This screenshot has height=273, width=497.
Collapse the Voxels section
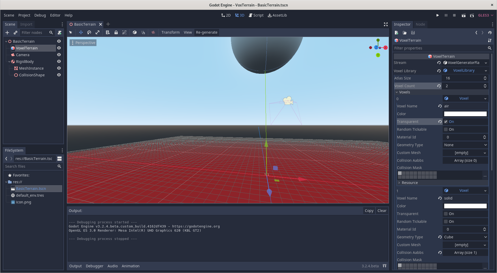pos(397,92)
